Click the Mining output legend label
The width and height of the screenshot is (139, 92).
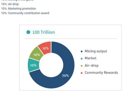96,51
